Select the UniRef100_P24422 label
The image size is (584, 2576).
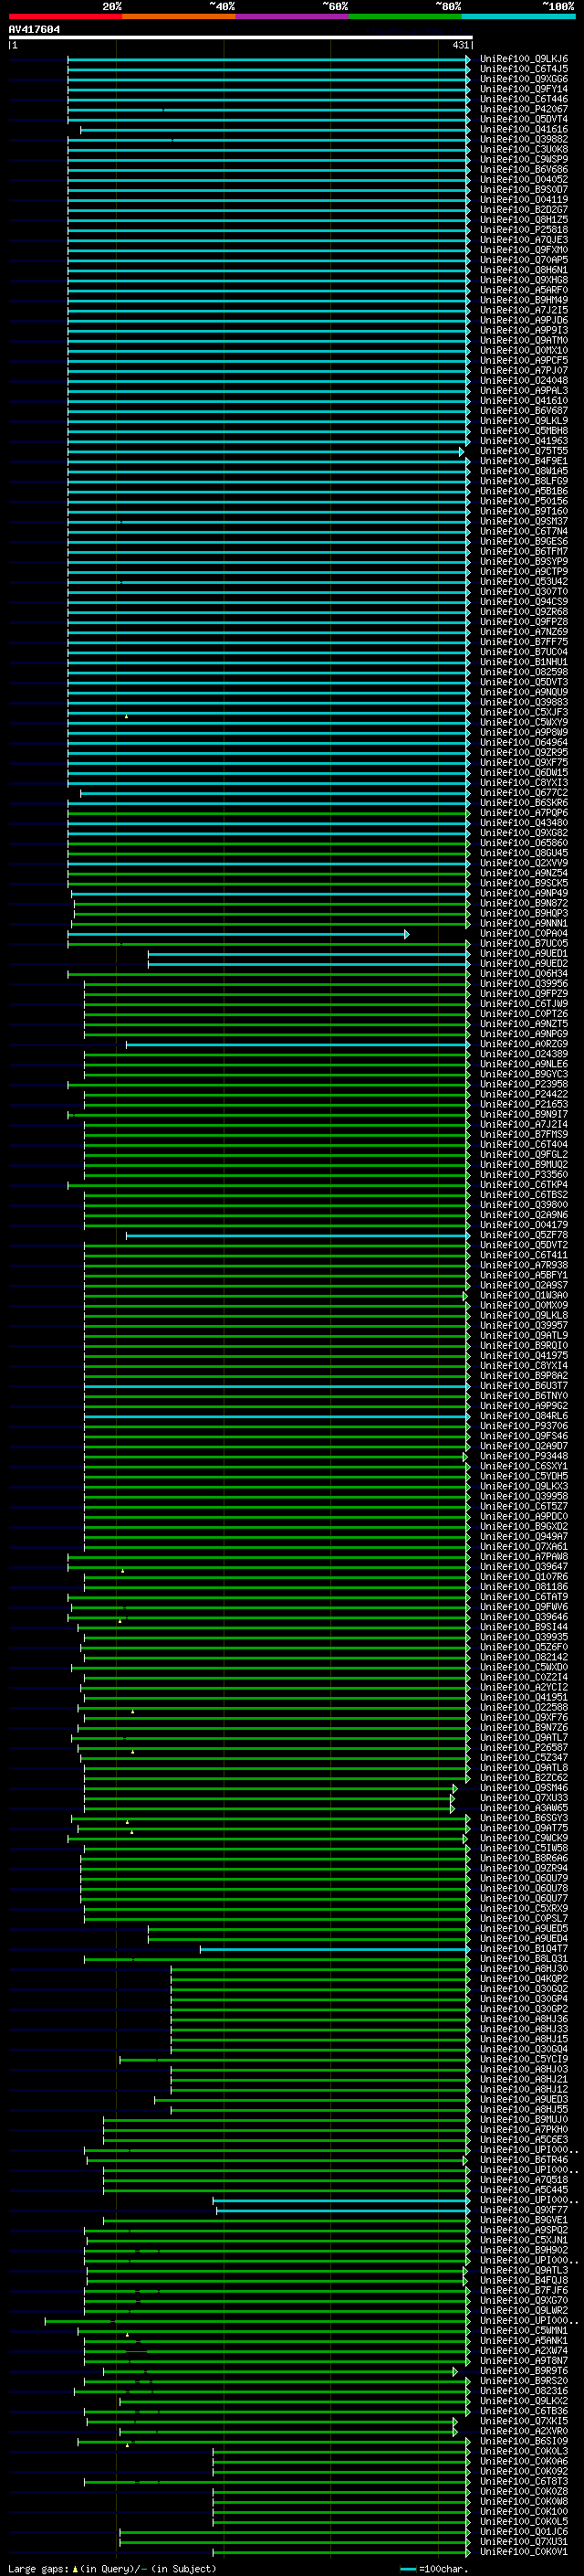pyautogui.click(x=524, y=1094)
